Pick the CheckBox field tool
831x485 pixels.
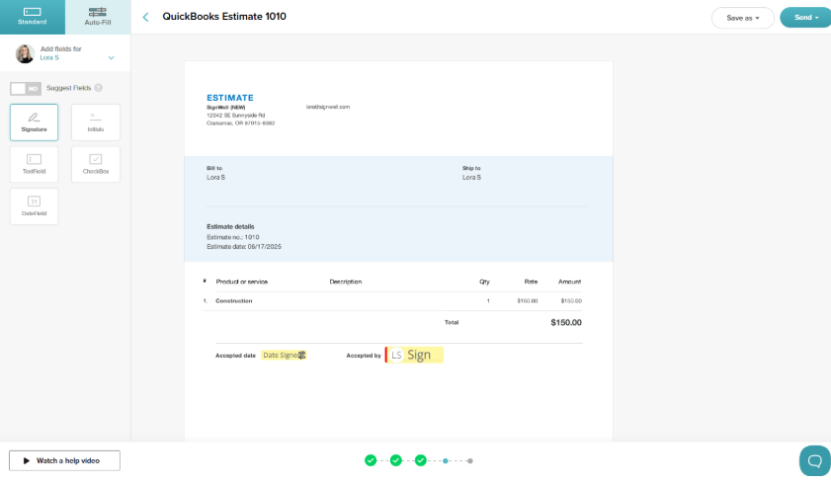coord(96,164)
